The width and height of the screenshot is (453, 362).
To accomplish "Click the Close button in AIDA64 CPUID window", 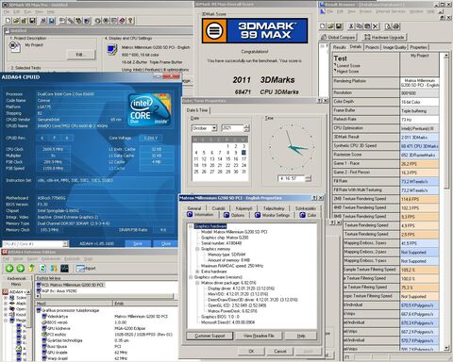I will (166, 243).
